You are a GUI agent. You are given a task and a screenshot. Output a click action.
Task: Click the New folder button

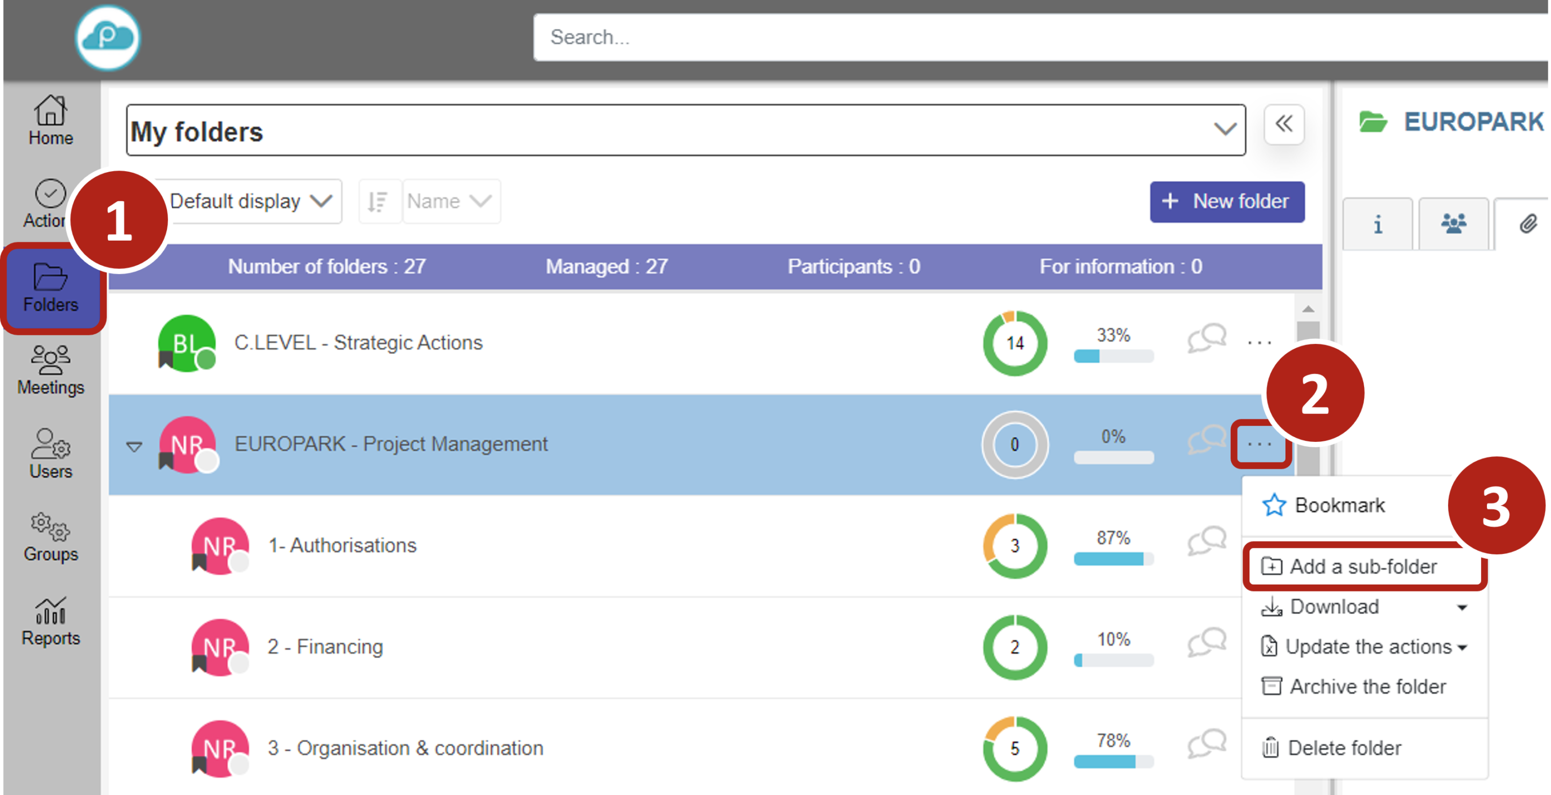[1226, 202]
